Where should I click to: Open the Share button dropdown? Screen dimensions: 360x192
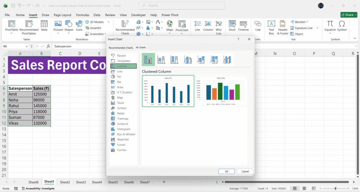(x=356, y=15)
